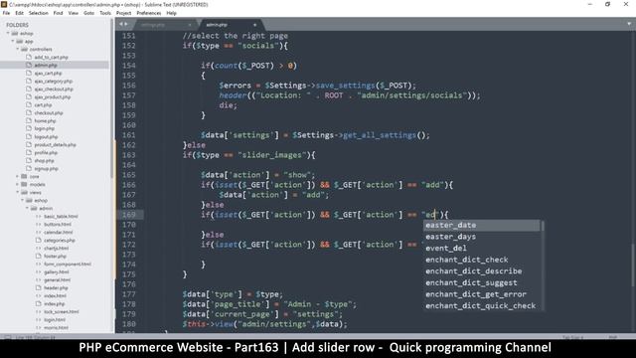Switch to the admin.php tab
The width and height of the screenshot is (636, 358).
[x=228, y=25]
